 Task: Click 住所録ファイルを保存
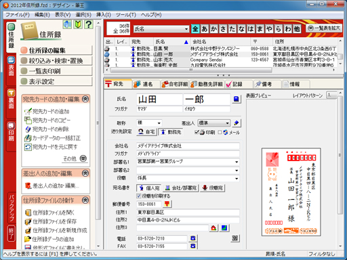coord(51,221)
